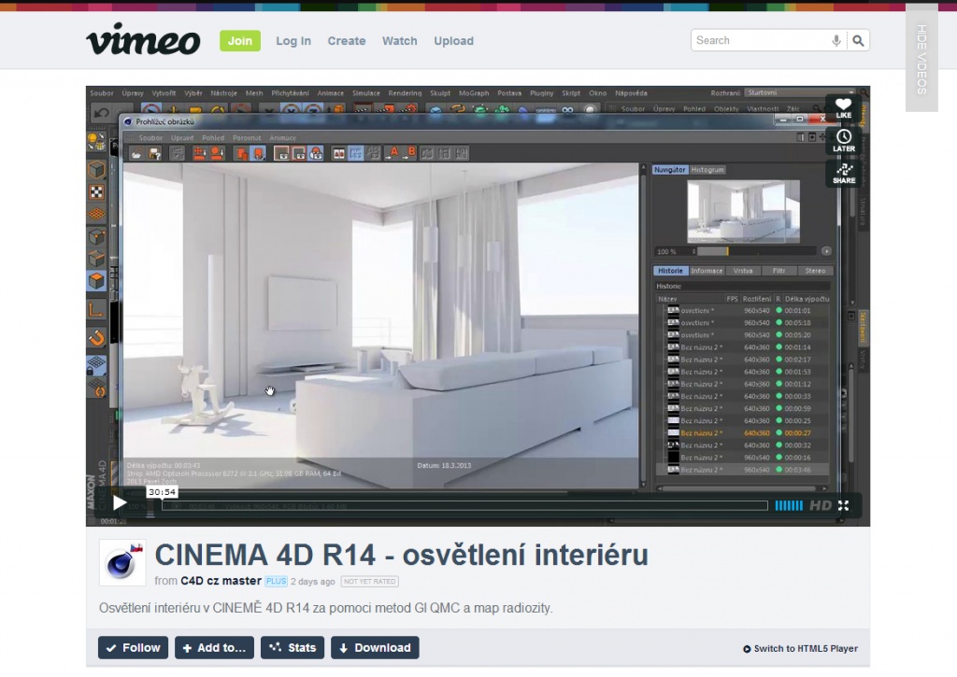This screenshot has width=957, height=677.
Task: Select the Historie tab
Action: pyautogui.click(x=671, y=271)
